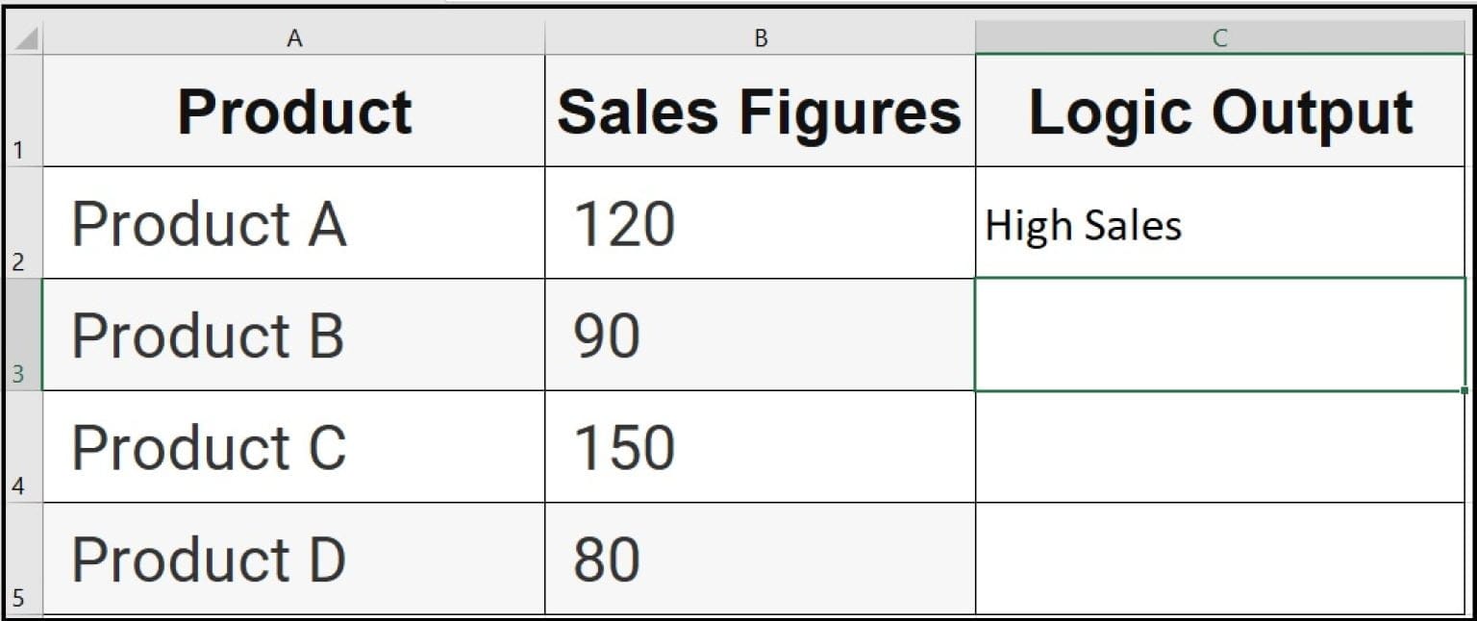Click the Logic Output header cell
Screen dimensions: 1477x621
click(x=1219, y=111)
